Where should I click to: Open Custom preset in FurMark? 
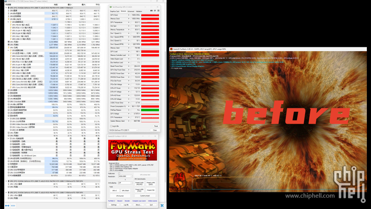click(x=145, y=196)
